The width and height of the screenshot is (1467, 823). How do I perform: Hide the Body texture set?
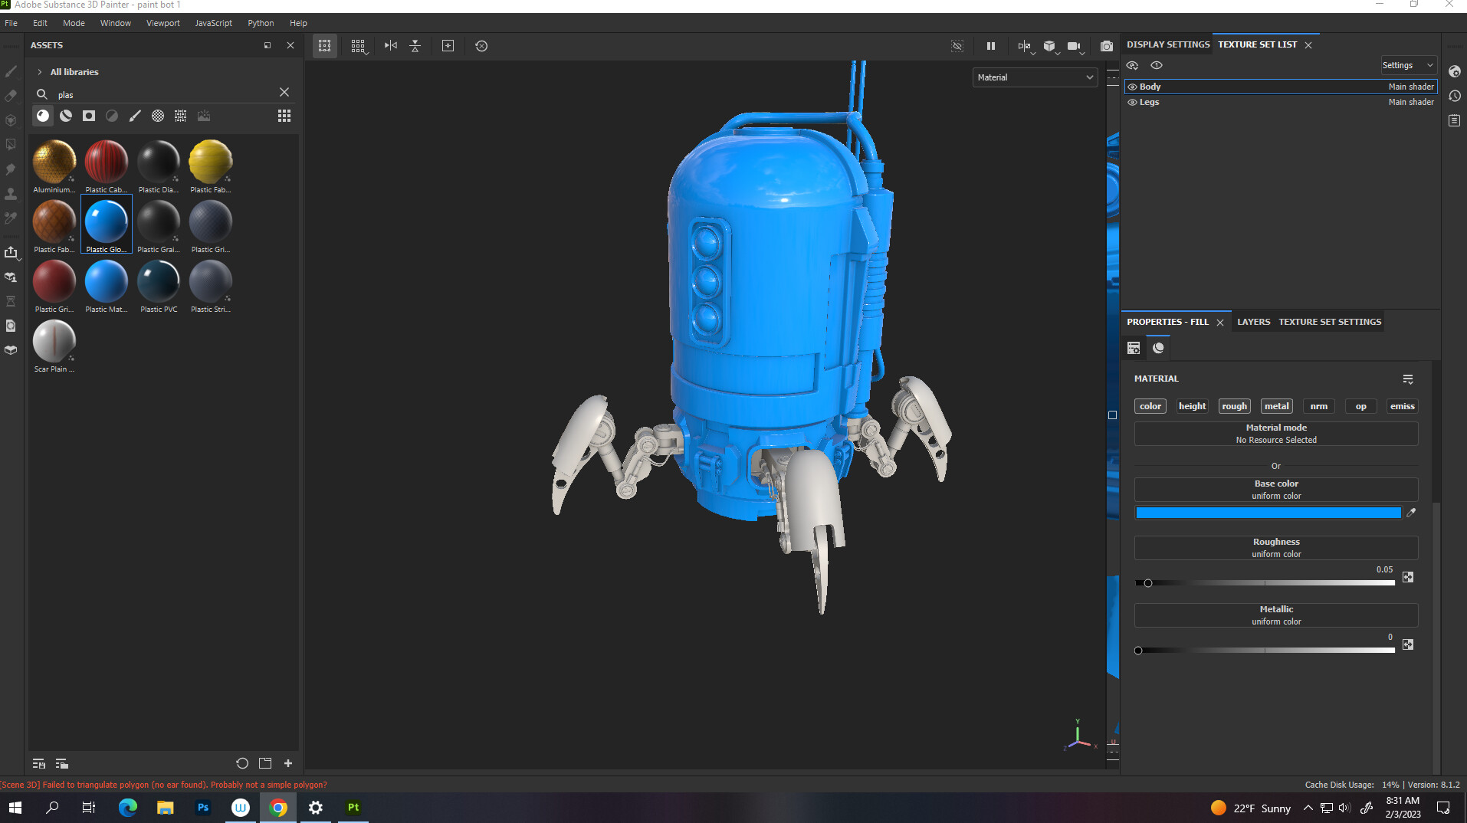[x=1132, y=87]
